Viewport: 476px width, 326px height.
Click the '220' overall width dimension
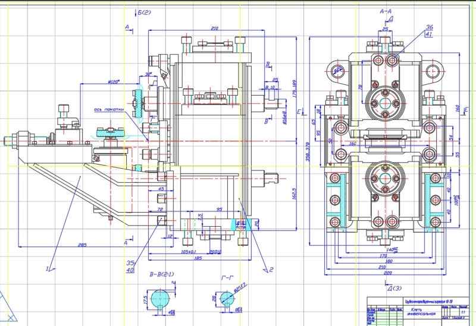click(x=388, y=273)
